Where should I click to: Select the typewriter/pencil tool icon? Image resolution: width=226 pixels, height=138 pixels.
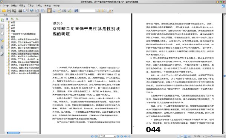69,11
